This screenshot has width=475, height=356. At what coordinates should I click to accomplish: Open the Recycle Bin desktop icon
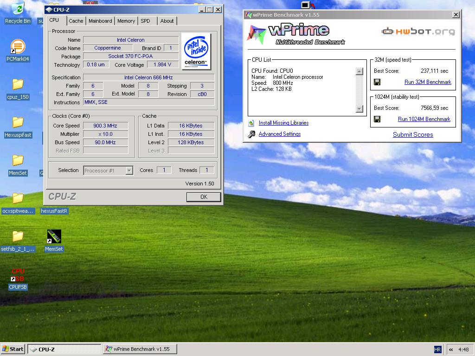coord(18,8)
